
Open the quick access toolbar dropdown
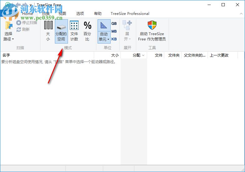tap(31, 5)
